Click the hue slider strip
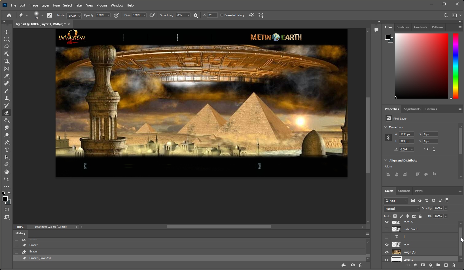464x270 pixels. tap(455, 66)
